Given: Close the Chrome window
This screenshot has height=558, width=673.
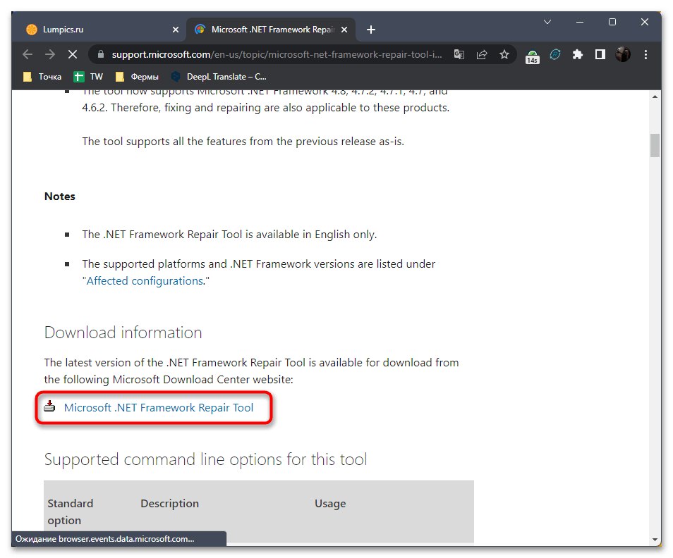Looking at the screenshot, I should click(645, 22).
